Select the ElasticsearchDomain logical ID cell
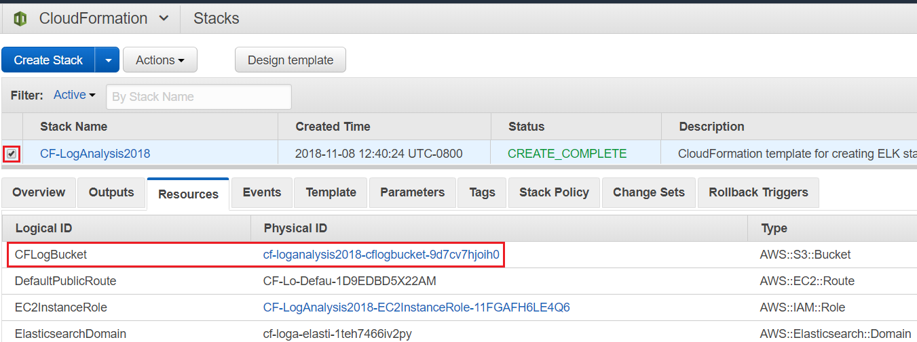Screen dimensions: 917x342 click(x=71, y=333)
